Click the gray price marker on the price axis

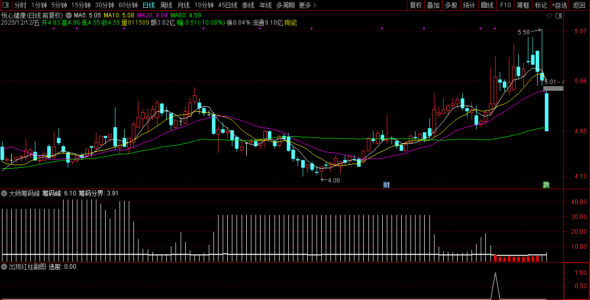click(x=553, y=88)
